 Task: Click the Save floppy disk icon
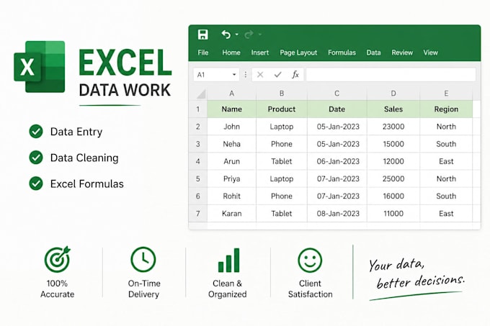[x=202, y=35]
